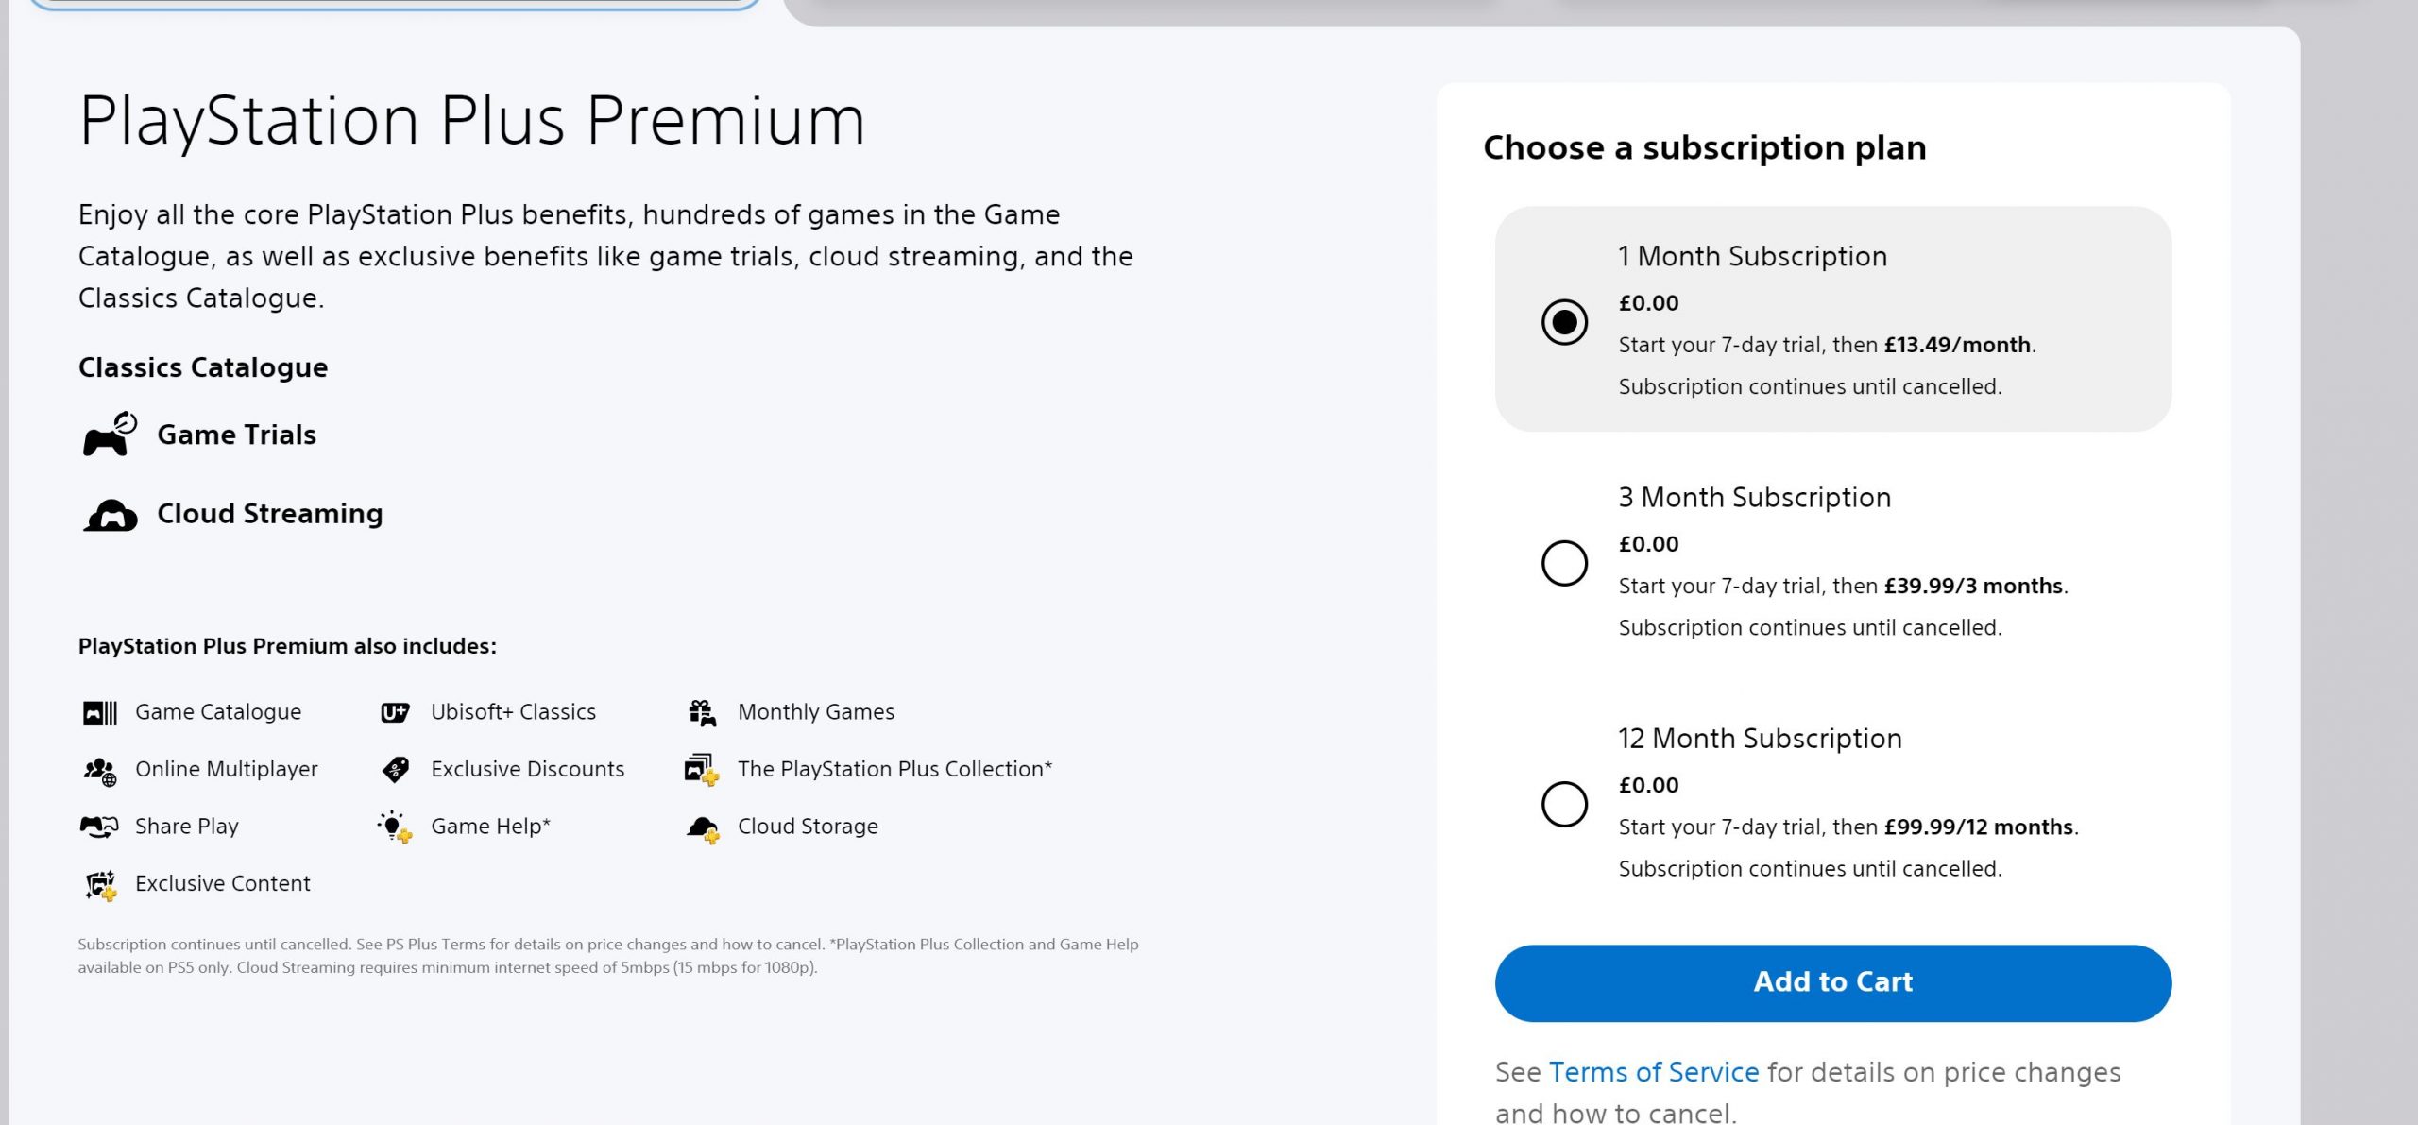Screen dimensions: 2418x1125
Task: Select the 3 Month Subscription plan
Action: coord(1563,561)
